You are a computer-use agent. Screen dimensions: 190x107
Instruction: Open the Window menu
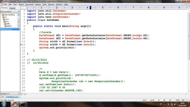[59, 4]
